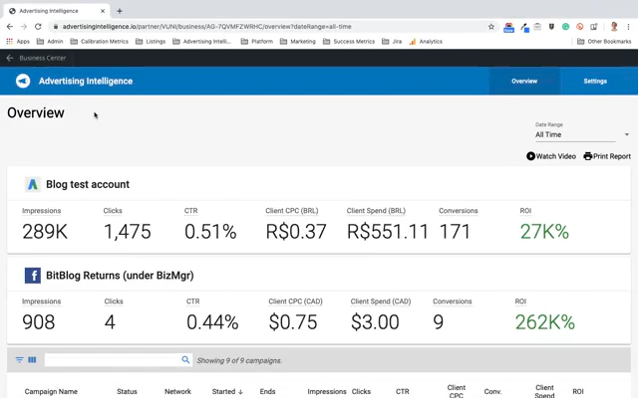The width and height of the screenshot is (638, 398).
Task: Click the Advertising Intelligence megaphone logo
Action: [23, 81]
